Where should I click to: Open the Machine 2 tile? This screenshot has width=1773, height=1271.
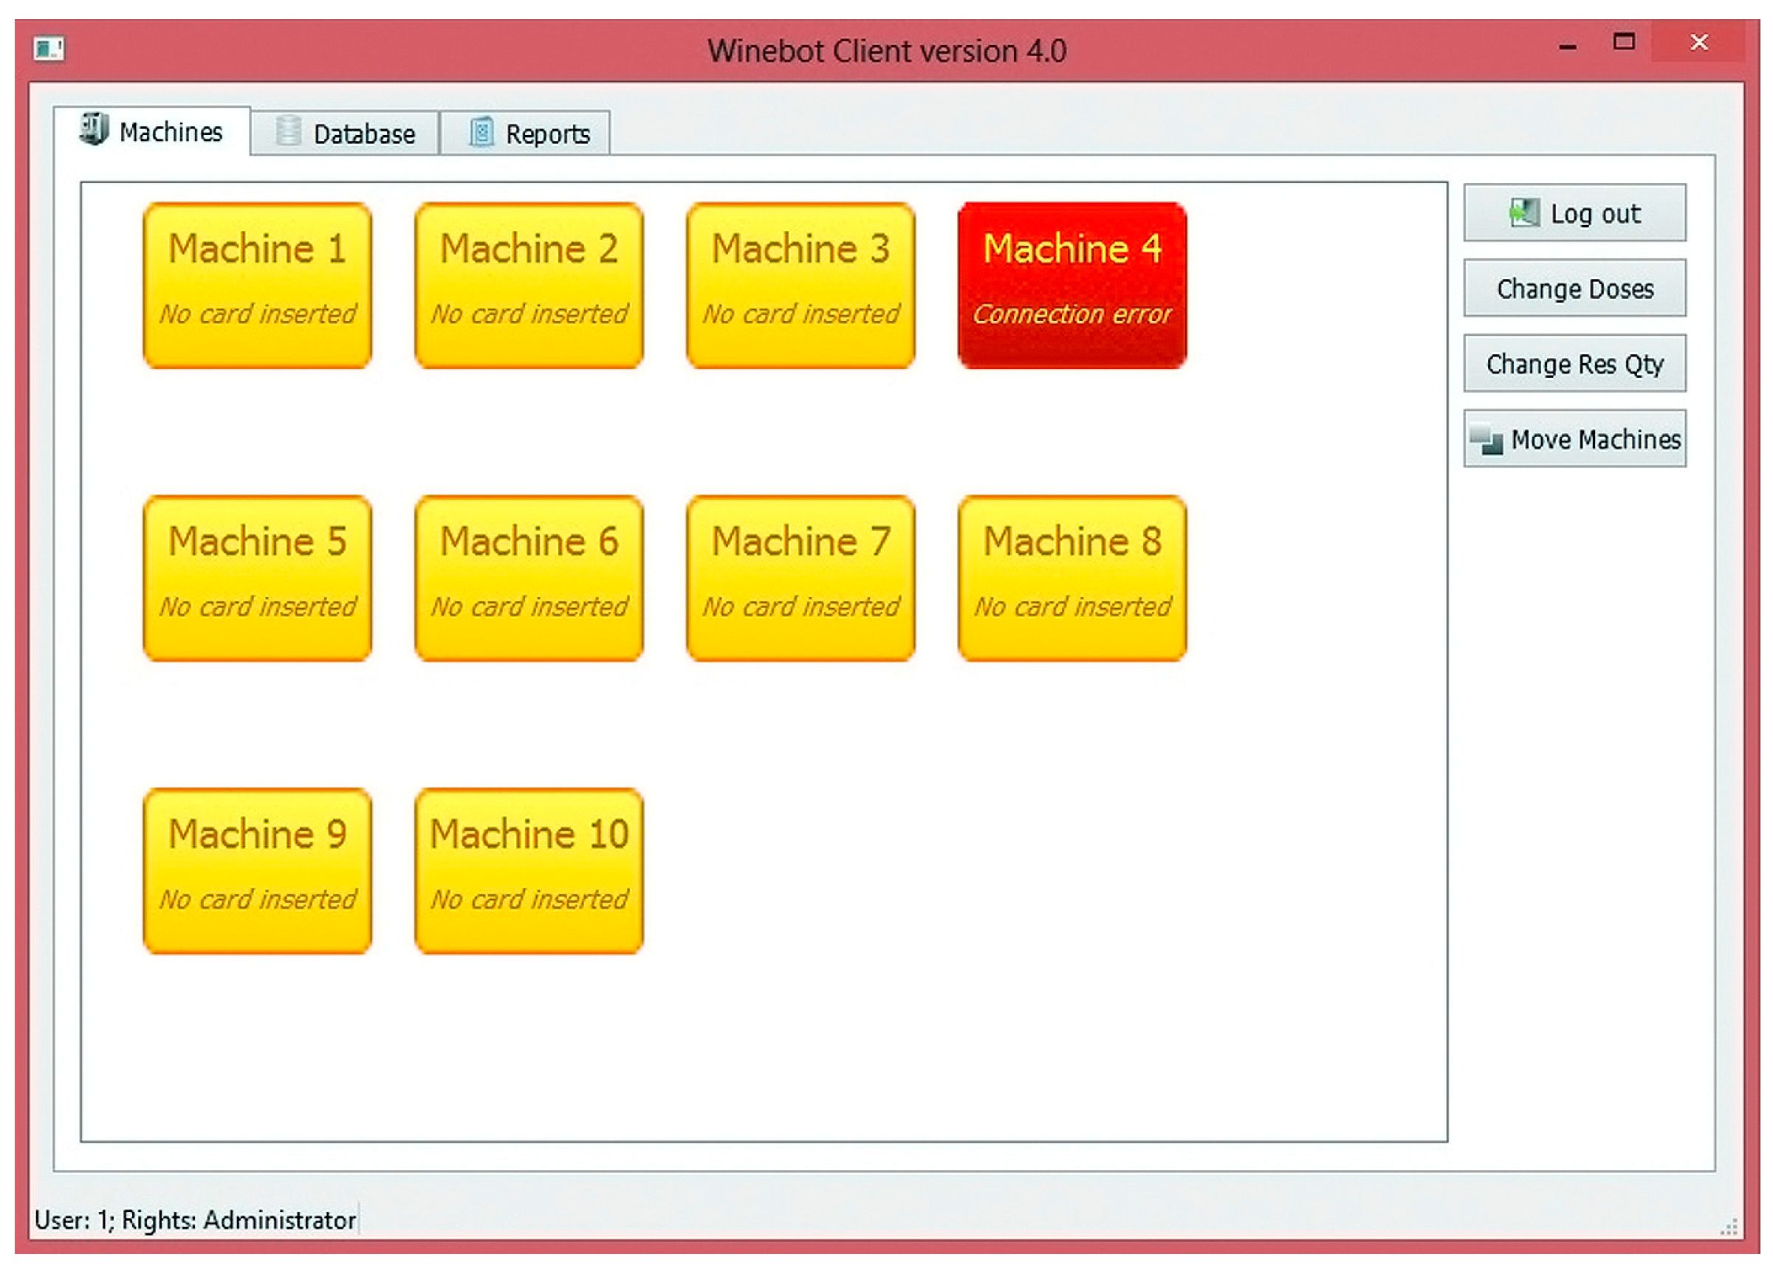tap(529, 285)
